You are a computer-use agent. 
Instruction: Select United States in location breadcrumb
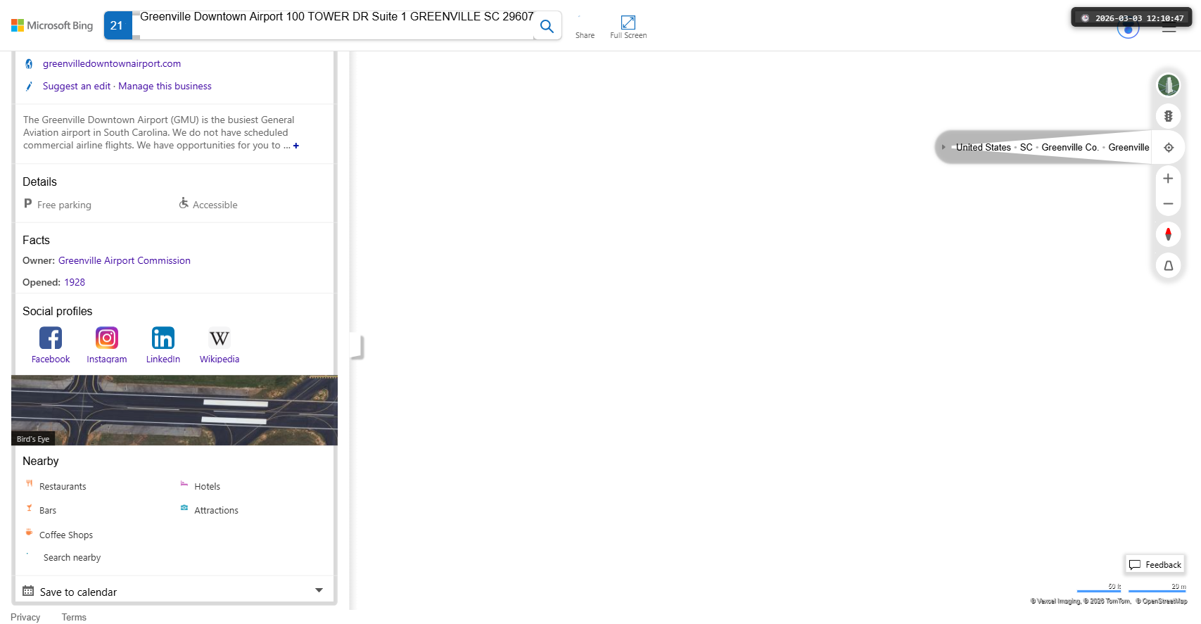(x=983, y=147)
